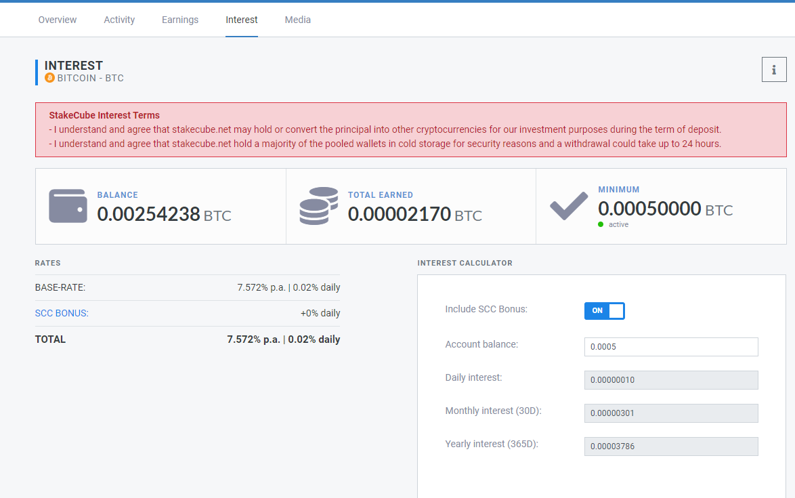Viewport: 795px width, 498px height.
Task: Click the orange Bitcoin logo icon
Action: [x=49, y=78]
